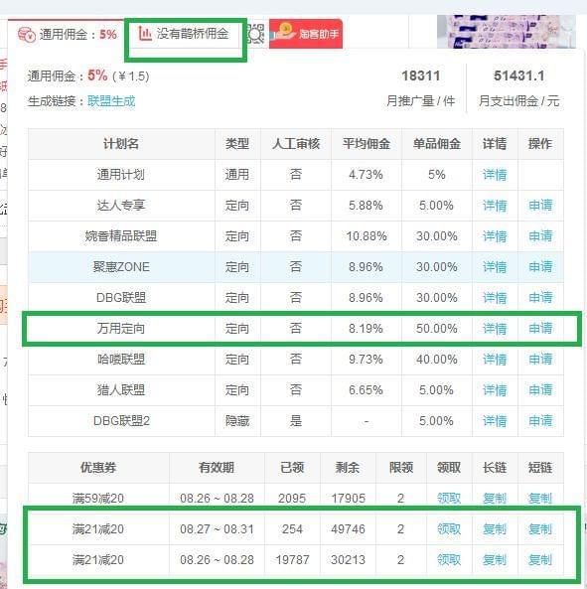The image size is (587, 589).
Task: Copy long link for coupon with 254 claimed
Action: (495, 529)
